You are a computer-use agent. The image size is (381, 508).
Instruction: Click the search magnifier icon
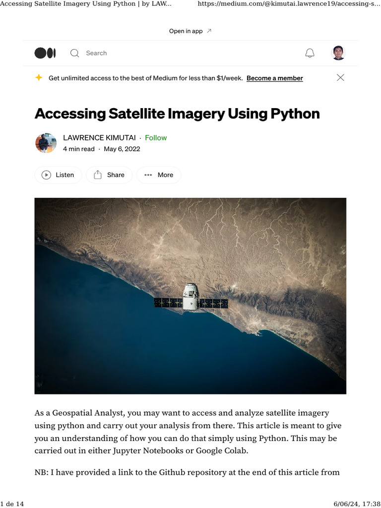[74, 53]
